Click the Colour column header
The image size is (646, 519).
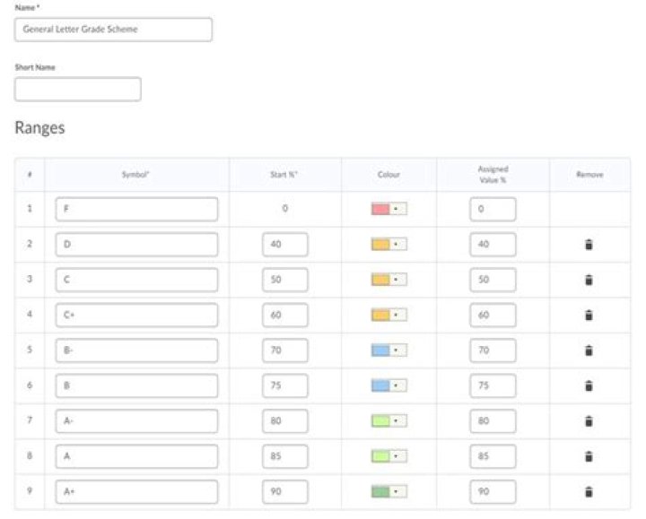388,175
